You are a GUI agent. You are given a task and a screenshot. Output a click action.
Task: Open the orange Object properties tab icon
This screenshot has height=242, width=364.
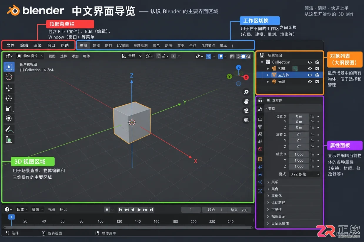tap(260, 159)
